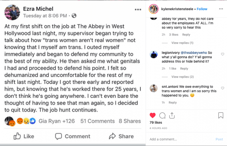Click the Facebook Comment button
The image size is (227, 146).
(x=73, y=136)
